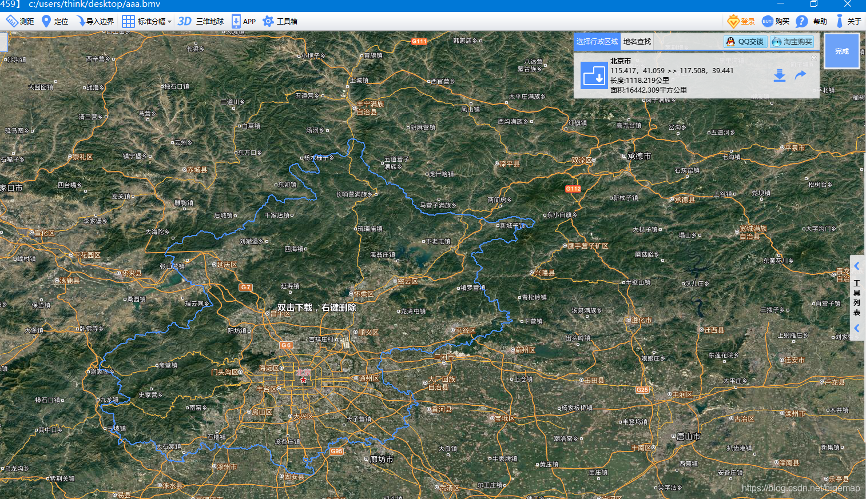Click the G25 highway shield on map
Viewport: 866px width, 499px height.
click(642, 389)
